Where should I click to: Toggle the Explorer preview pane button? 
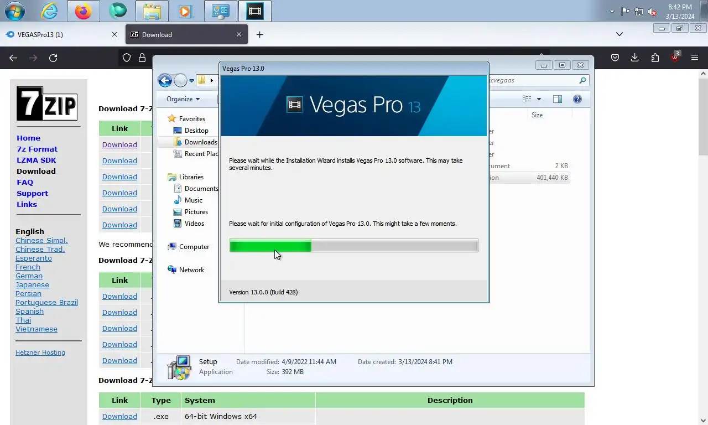pos(558,99)
